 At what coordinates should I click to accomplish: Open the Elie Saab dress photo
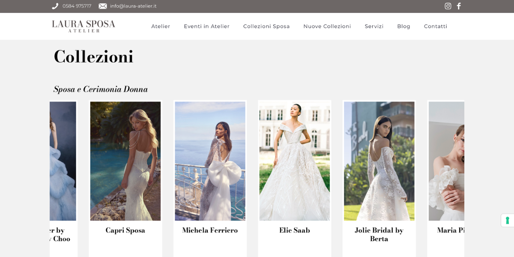[x=295, y=161]
